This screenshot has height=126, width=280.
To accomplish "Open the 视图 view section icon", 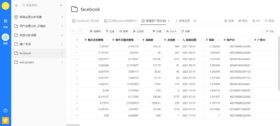I will point(5,37).
